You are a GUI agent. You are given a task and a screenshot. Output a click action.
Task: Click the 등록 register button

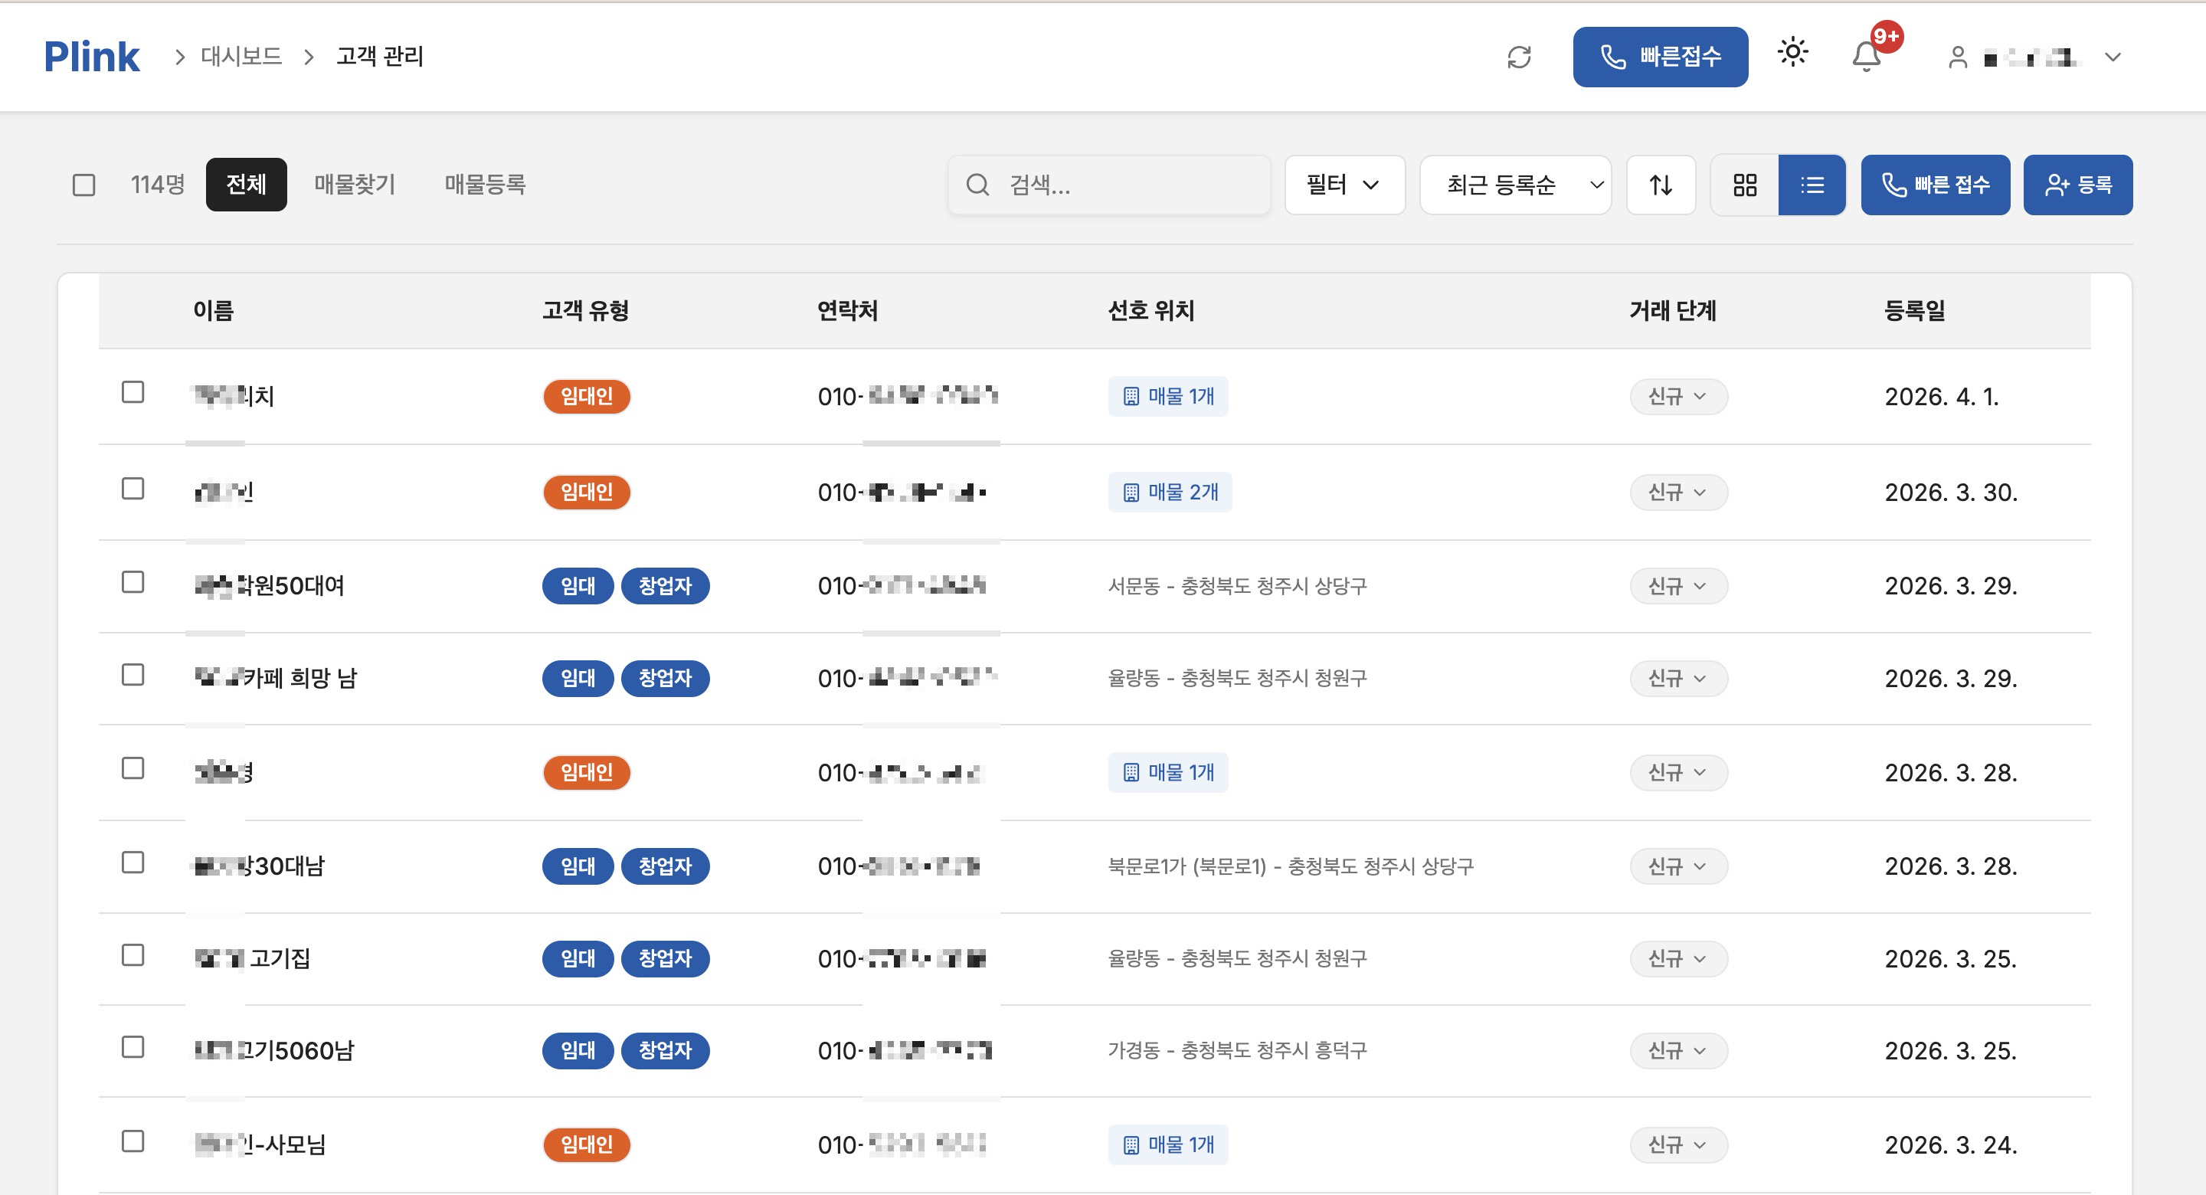click(x=2077, y=185)
